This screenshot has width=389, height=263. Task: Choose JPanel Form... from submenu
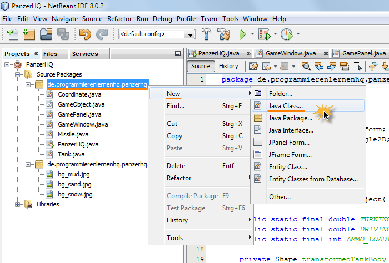pos(308,143)
